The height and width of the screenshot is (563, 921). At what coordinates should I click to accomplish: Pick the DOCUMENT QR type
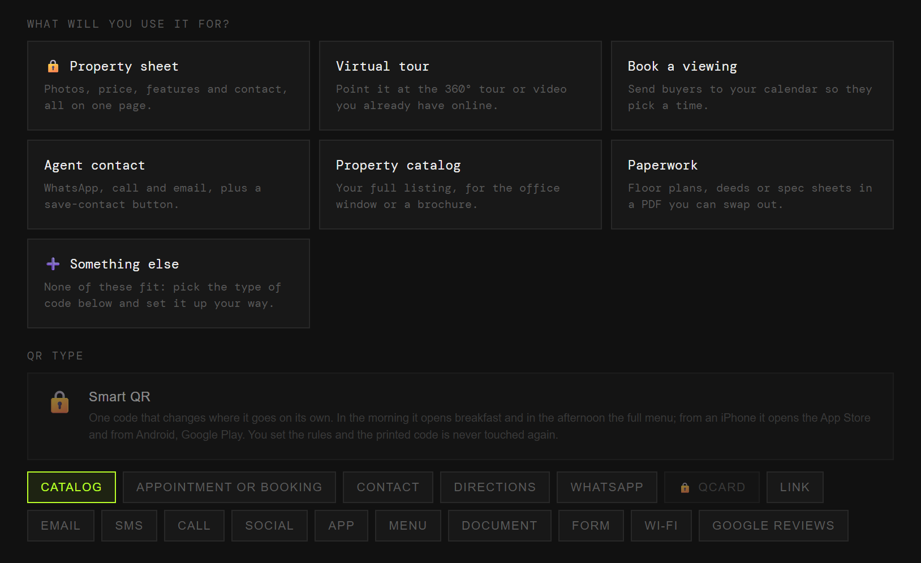[500, 526]
